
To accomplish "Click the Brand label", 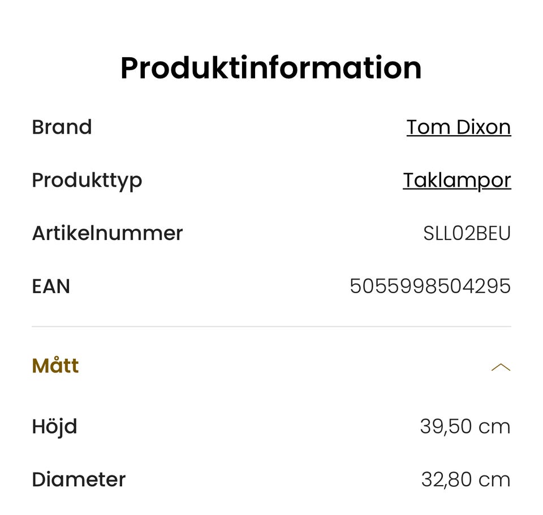I will point(62,127).
